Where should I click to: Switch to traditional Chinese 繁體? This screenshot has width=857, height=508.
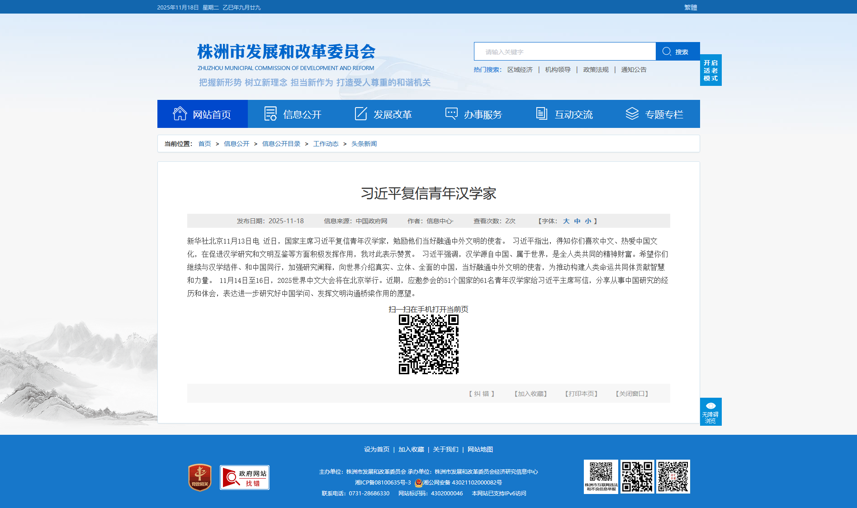click(x=690, y=7)
